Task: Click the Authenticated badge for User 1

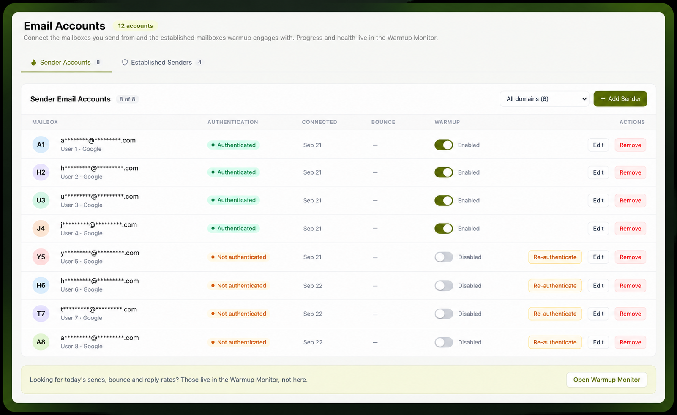Action: click(233, 145)
